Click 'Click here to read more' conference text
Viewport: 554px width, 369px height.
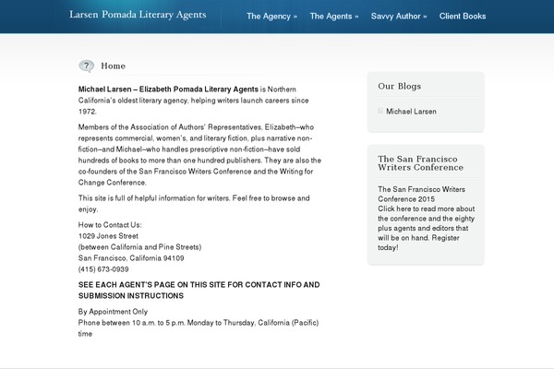(426, 228)
